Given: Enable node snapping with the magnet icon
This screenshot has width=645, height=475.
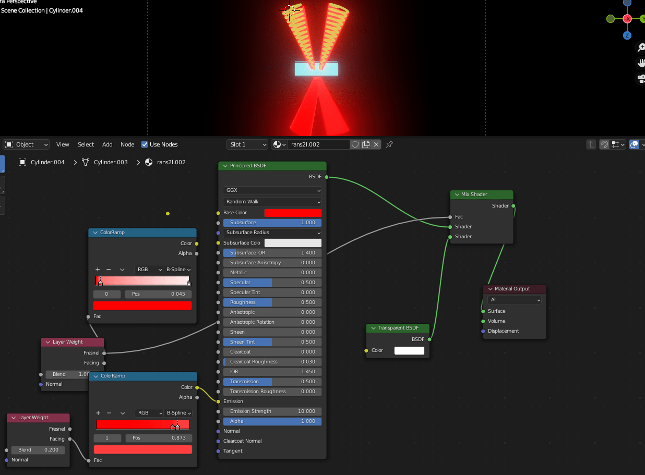Looking at the screenshot, I should (604, 144).
